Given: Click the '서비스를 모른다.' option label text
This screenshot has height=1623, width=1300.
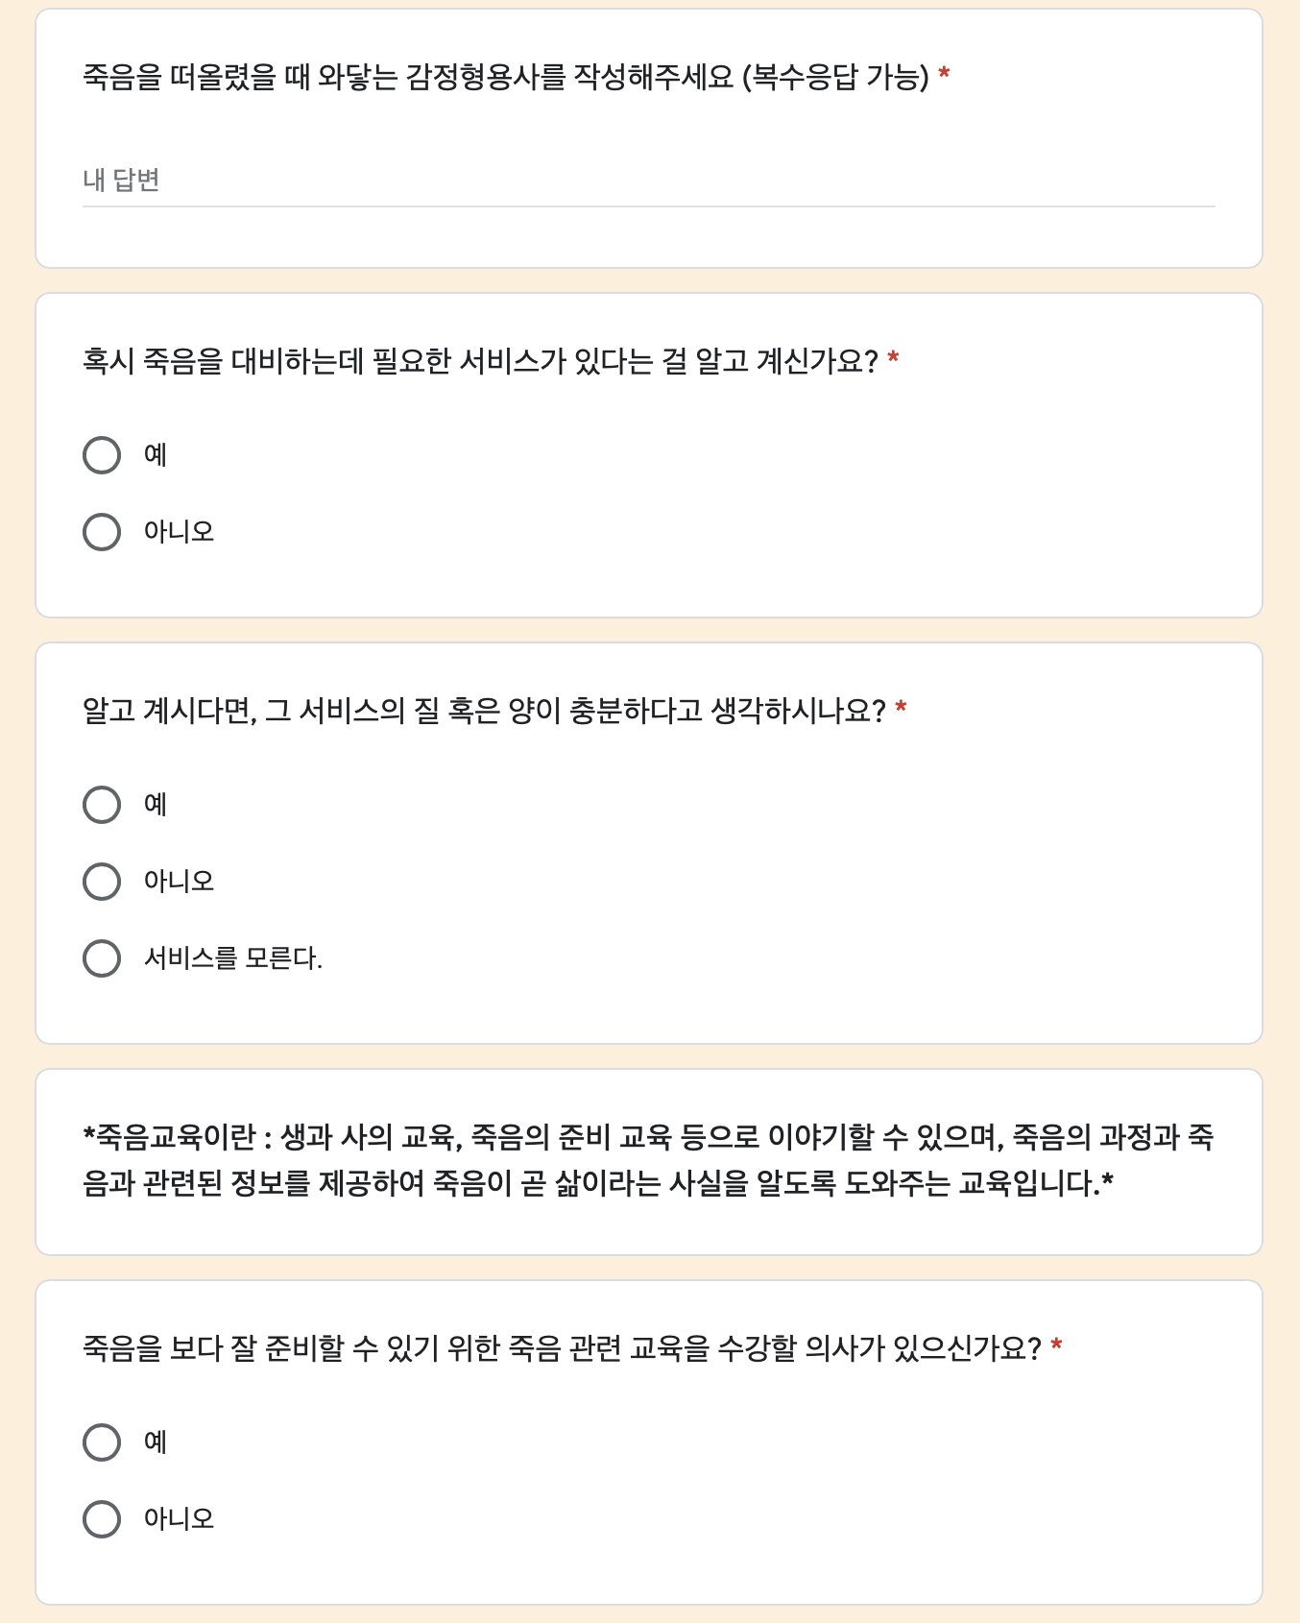Looking at the screenshot, I should 232,958.
